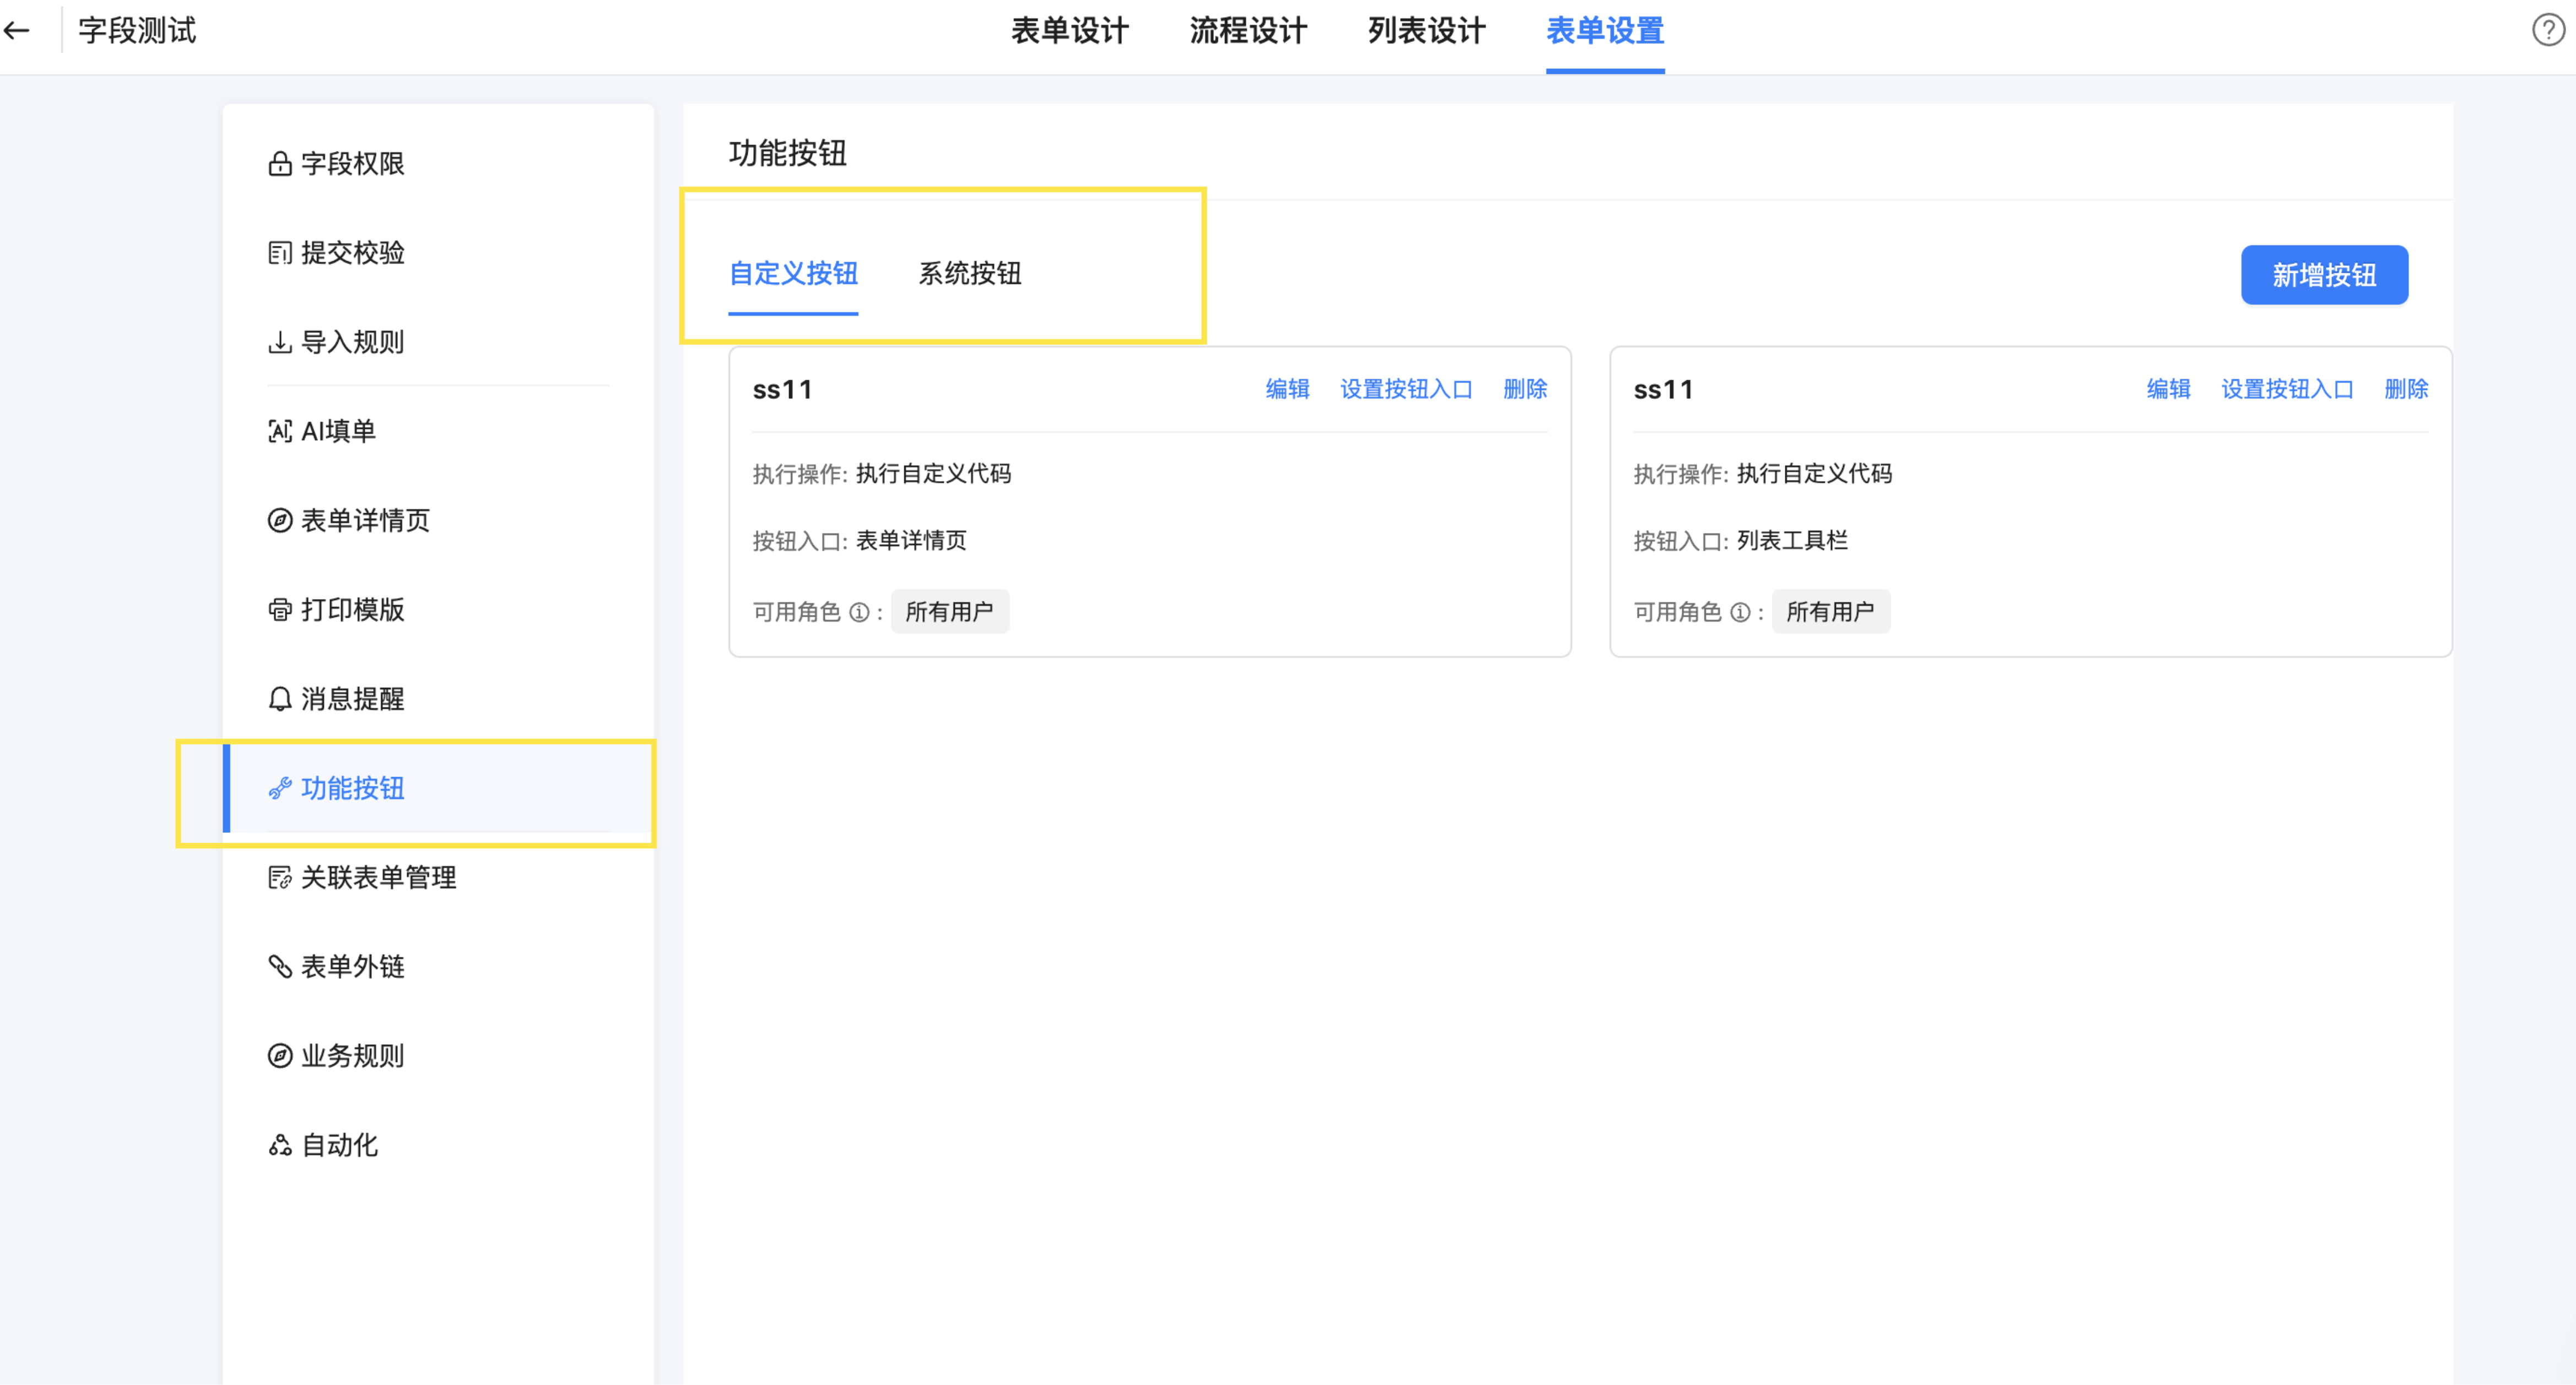This screenshot has height=1385, width=2576.
Task: Click the bell icon for 消息提醒
Action: tap(280, 699)
